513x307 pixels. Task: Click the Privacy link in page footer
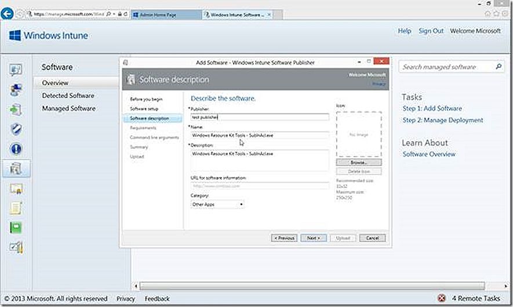126,298
